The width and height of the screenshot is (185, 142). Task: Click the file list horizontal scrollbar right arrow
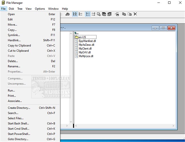[x=173, y=126]
